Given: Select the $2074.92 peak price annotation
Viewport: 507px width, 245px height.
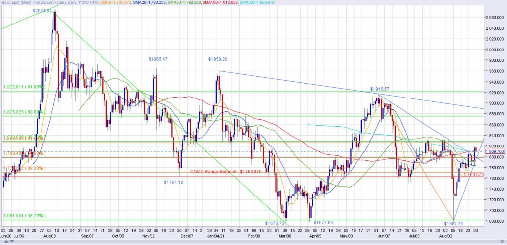Looking at the screenshot, I should tap(42, 11).
